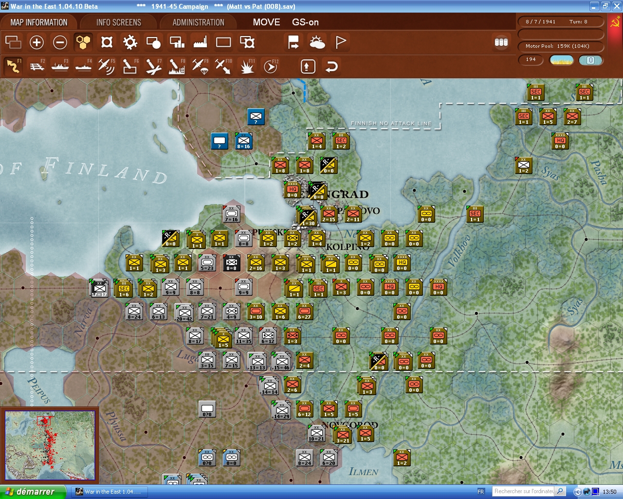Select Move mode (F1)
The image size is (623, 499).
coord(13,66)
